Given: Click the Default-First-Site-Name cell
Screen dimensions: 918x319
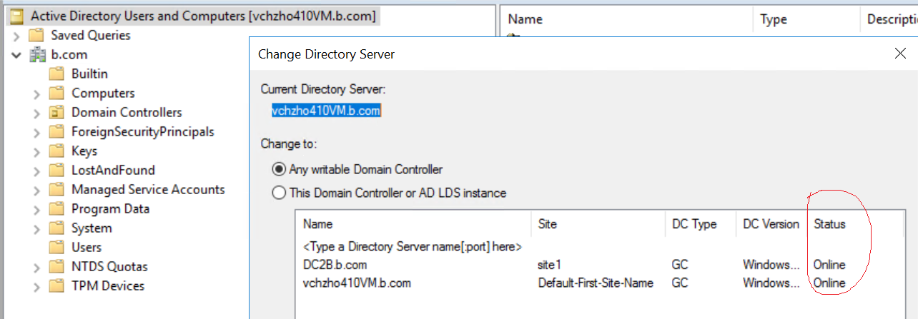Looking at the screenshot, I should coord(596,283).
